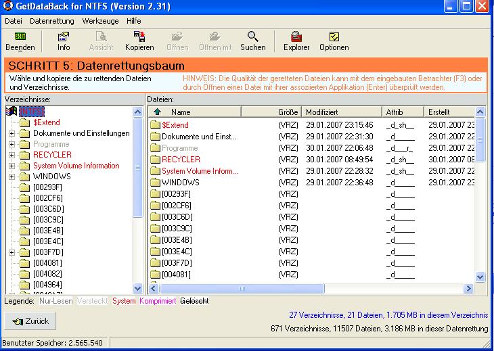Select $Extend folder icon in file list
Image resolution: width=494 pixels, height=351 pixels.
pos(155,125)
